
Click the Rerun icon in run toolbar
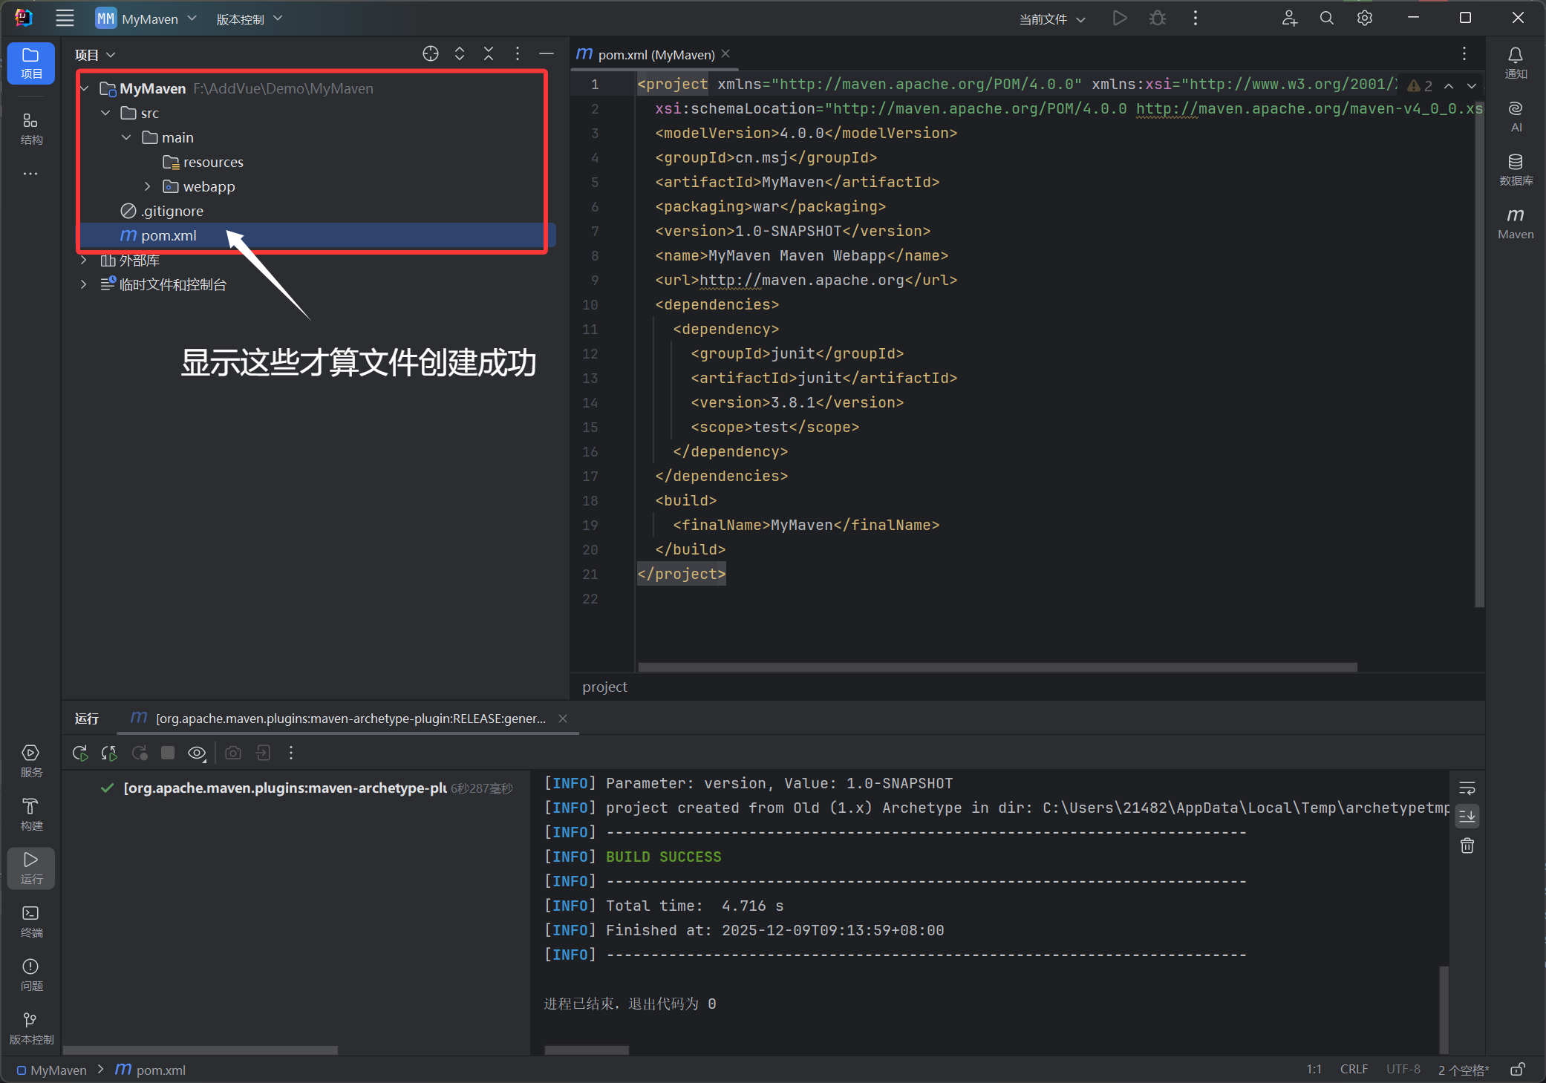click(80, 753)
